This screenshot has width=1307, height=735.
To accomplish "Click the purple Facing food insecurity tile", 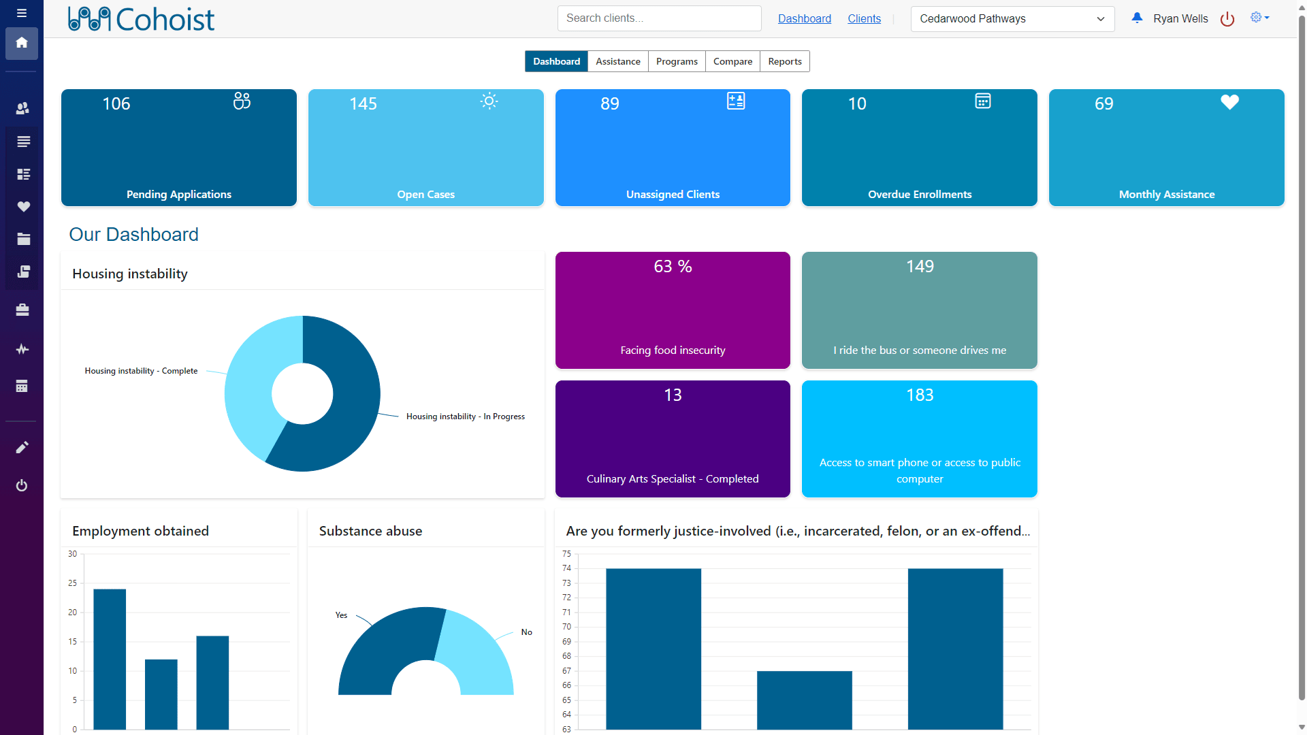I will pyautogui.click(x=672, y=310).
